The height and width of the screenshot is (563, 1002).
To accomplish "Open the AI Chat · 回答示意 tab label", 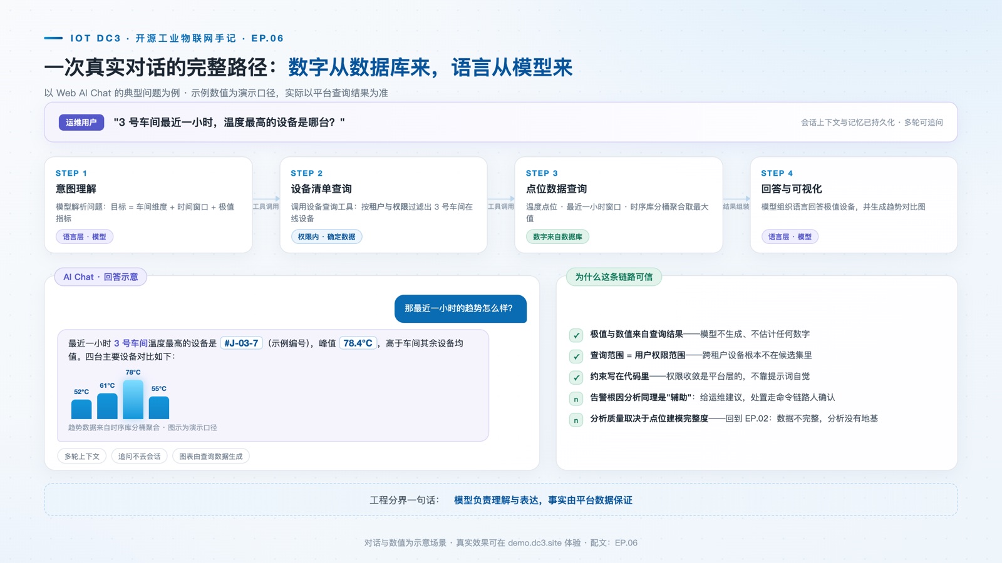I will pos(101,276).
